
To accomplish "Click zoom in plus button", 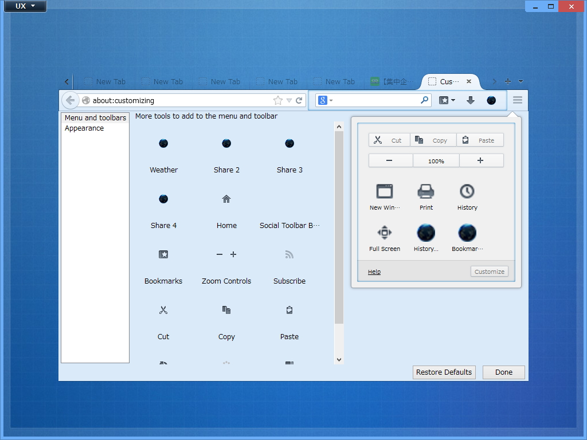I will pyautogui.click(x=482, y=160).
